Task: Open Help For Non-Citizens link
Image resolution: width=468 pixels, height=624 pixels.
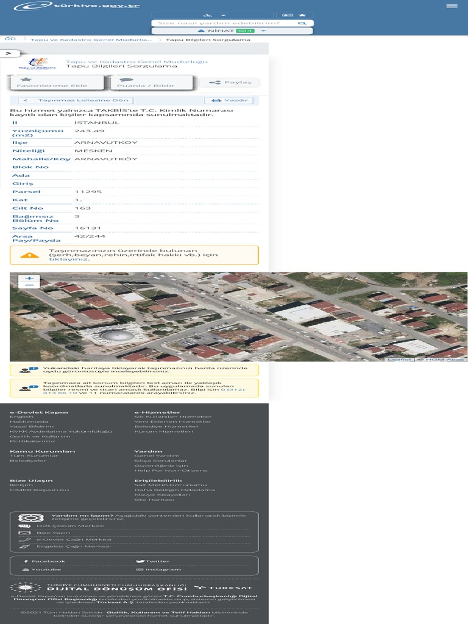Action: (x=171, y=470)
